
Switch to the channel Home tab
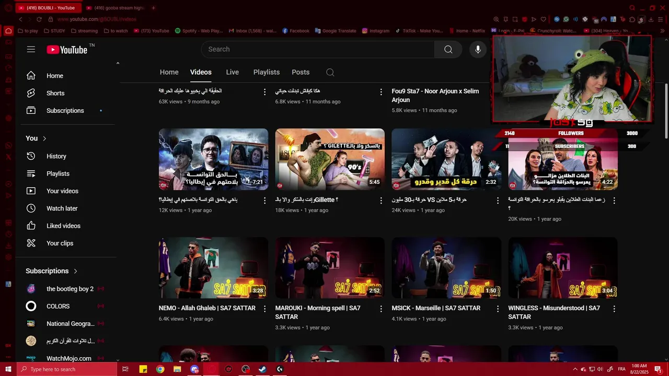pyautogui.click(x=169, y=72)
